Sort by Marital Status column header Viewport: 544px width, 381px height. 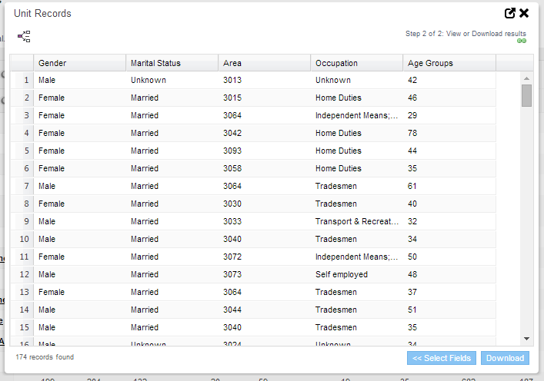pos(172,63)
